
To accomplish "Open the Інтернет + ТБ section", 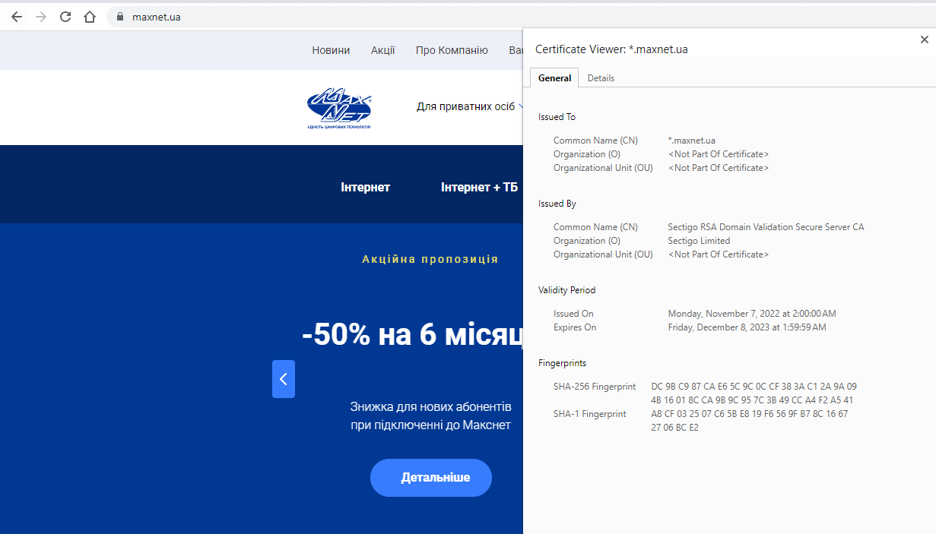I will click(479, 187).
